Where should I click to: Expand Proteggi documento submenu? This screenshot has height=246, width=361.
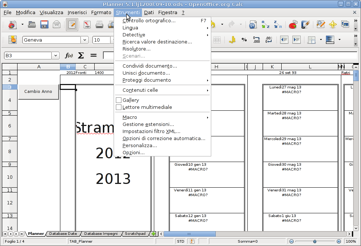click(162, 80)
